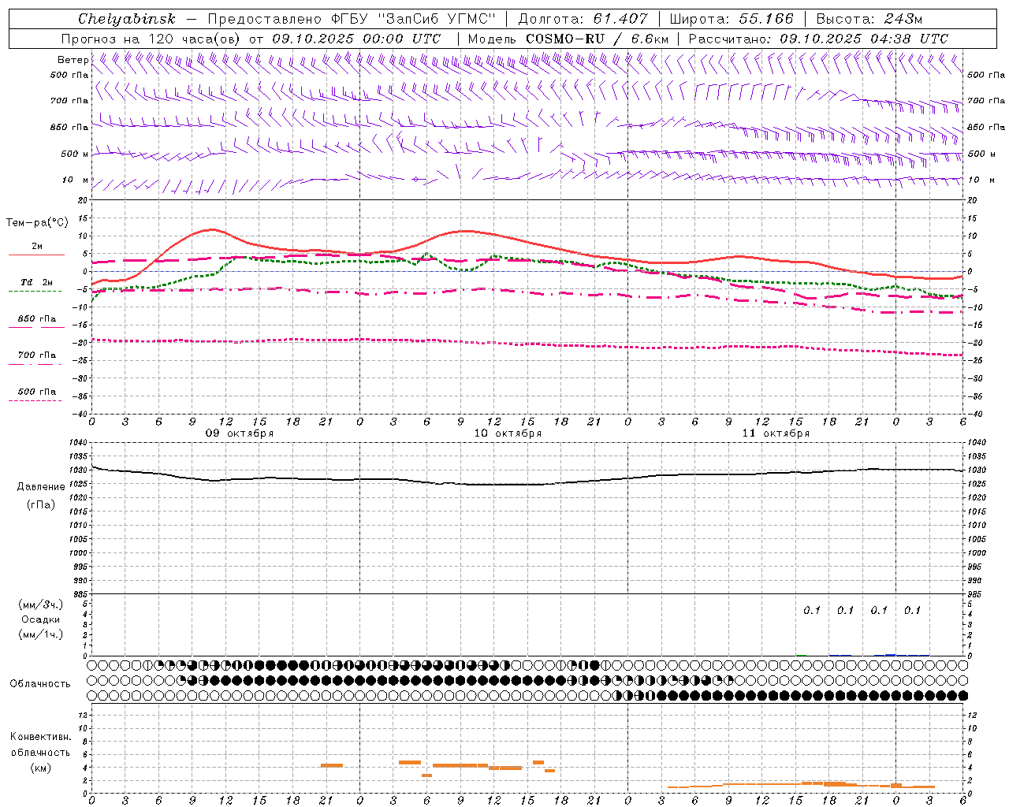
Task: Click the Рассчитано: 09.10.2025 04:38 UTC timestamp
Action: [818, 39]
